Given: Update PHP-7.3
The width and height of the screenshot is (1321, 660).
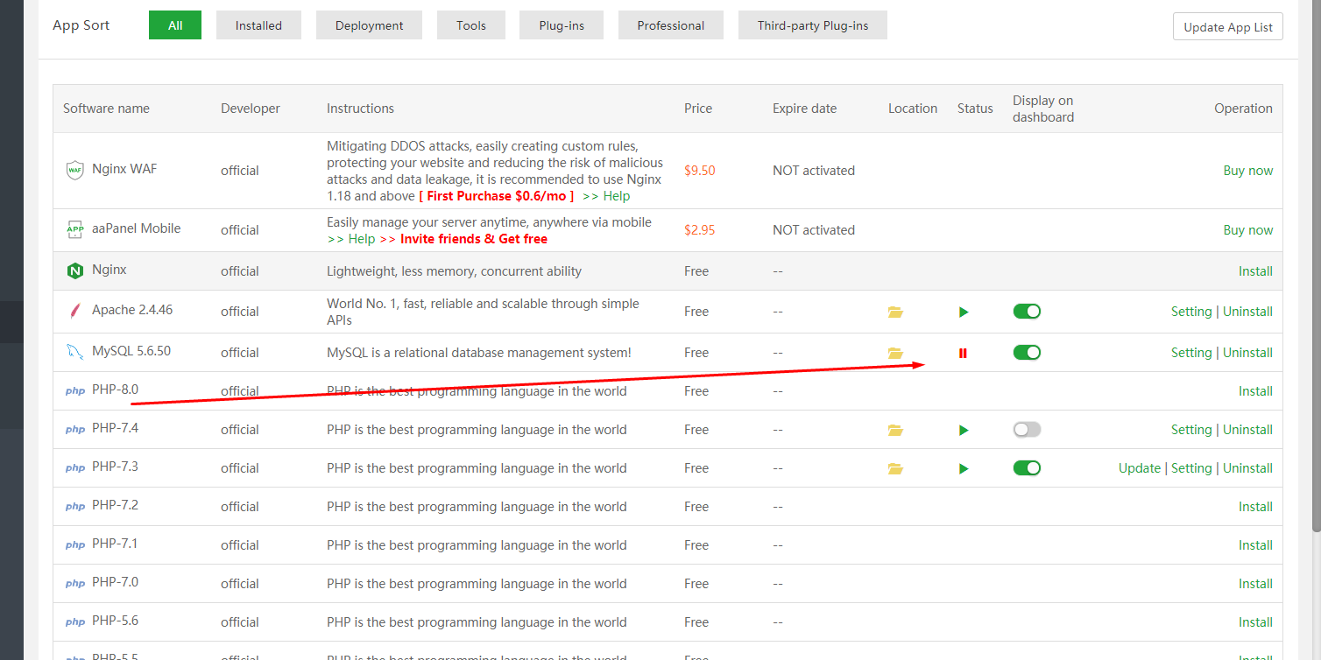Looking at the screenshot, I should (1140, 468).
